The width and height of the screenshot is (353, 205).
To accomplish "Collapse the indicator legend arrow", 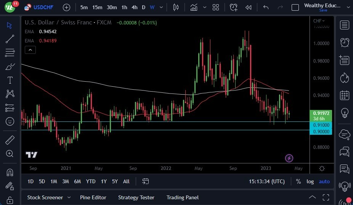I will click(30, 50).
